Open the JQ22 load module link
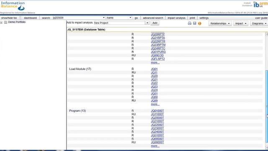This screenshot has width=268, height=151. 154,83
